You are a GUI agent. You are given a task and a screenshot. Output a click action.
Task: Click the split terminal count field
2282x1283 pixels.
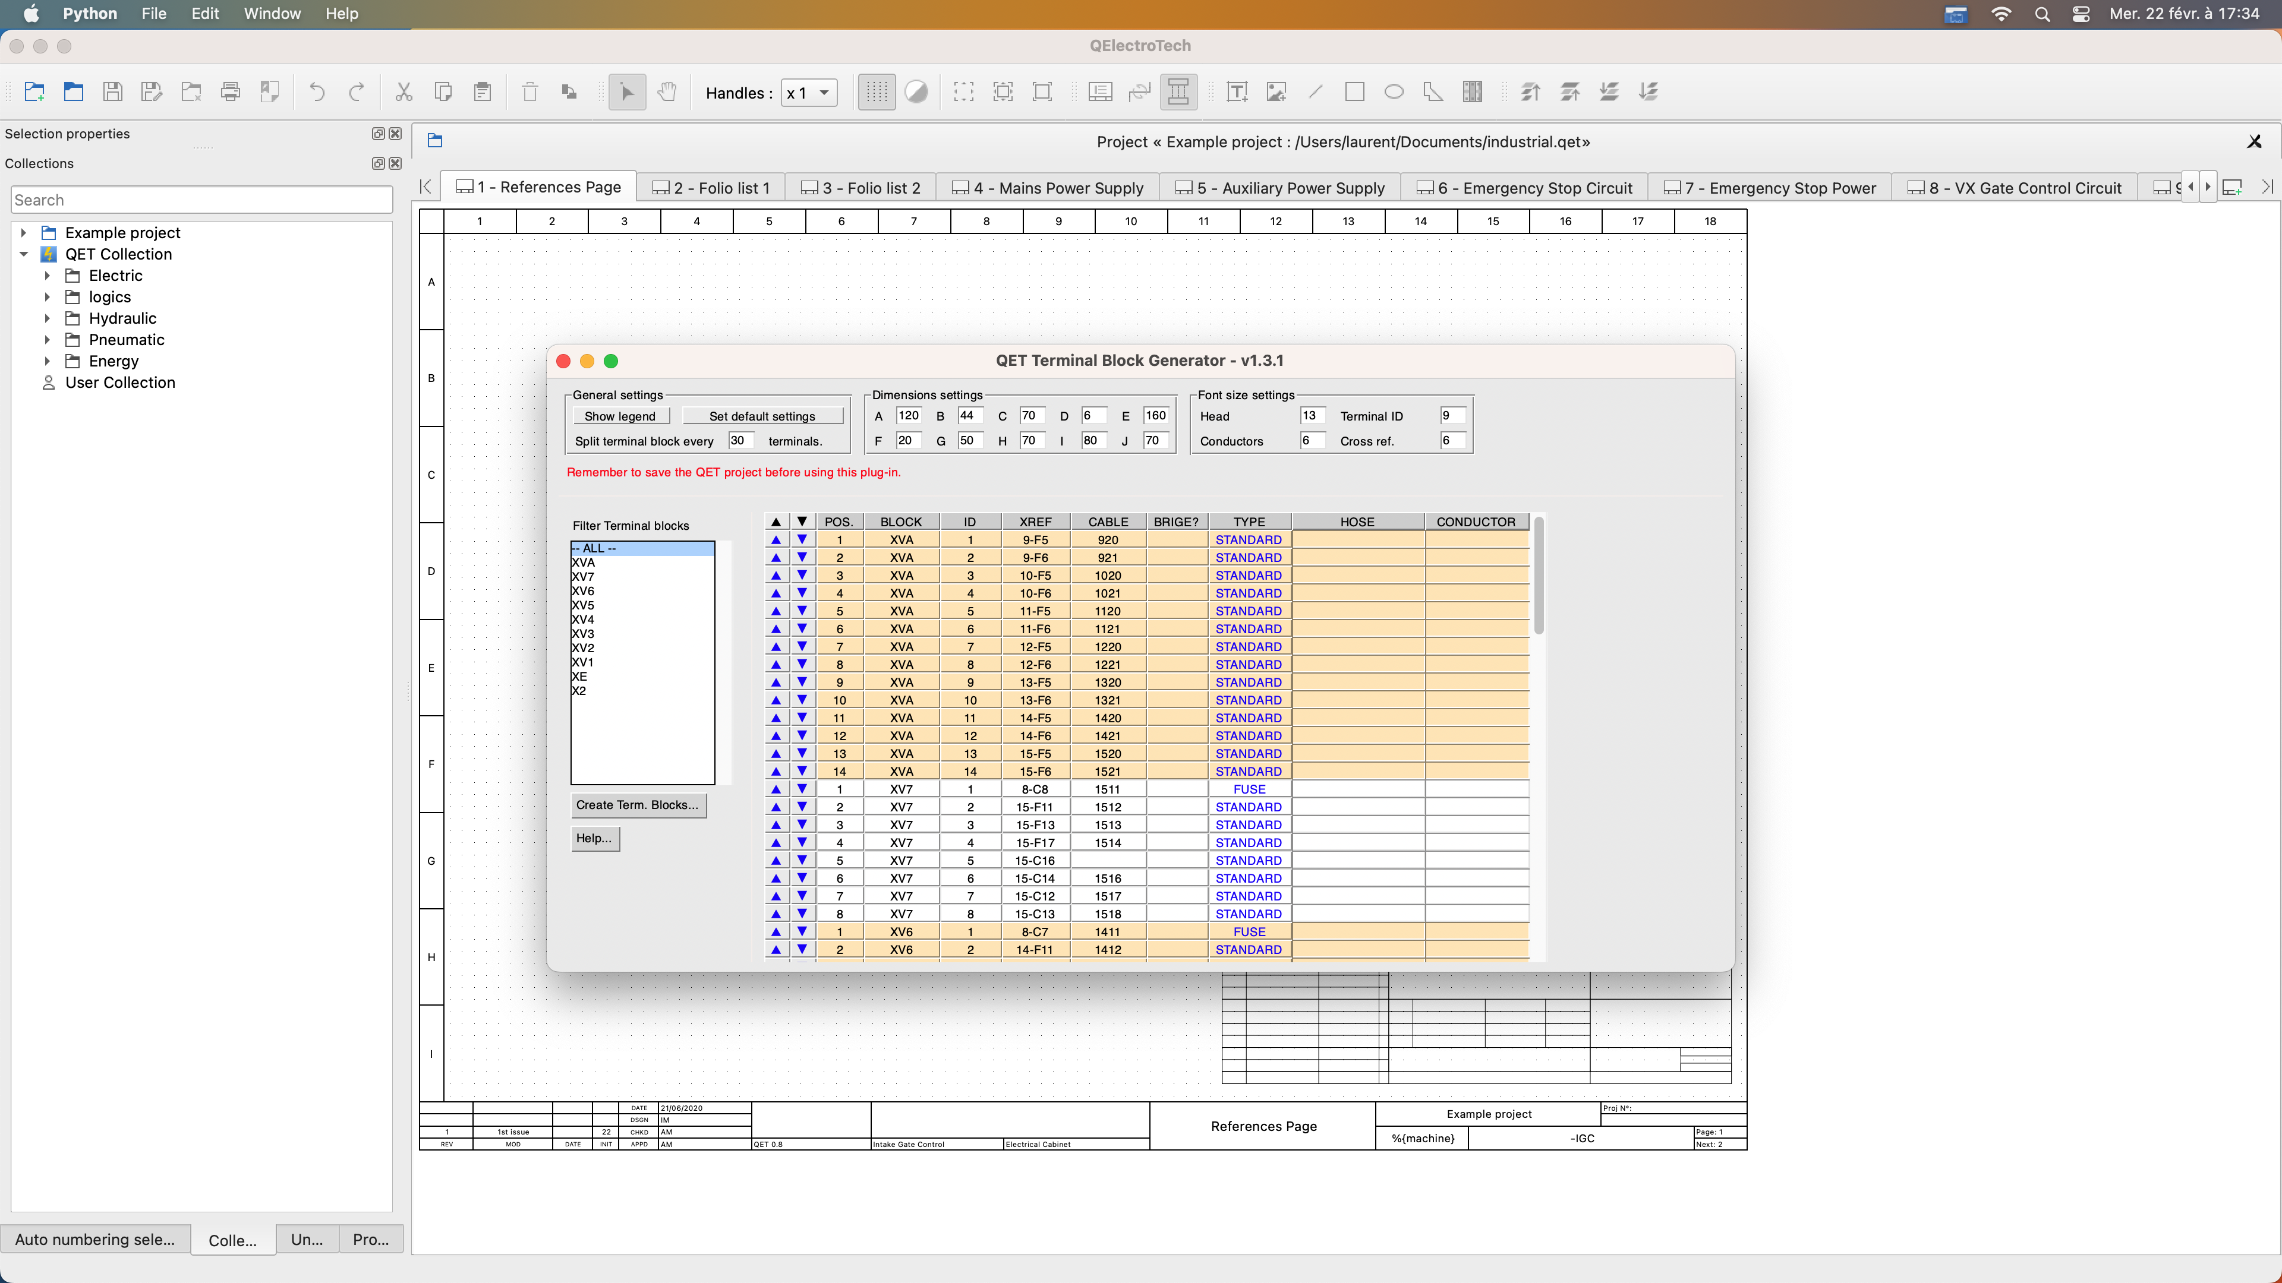click(740, 440)
